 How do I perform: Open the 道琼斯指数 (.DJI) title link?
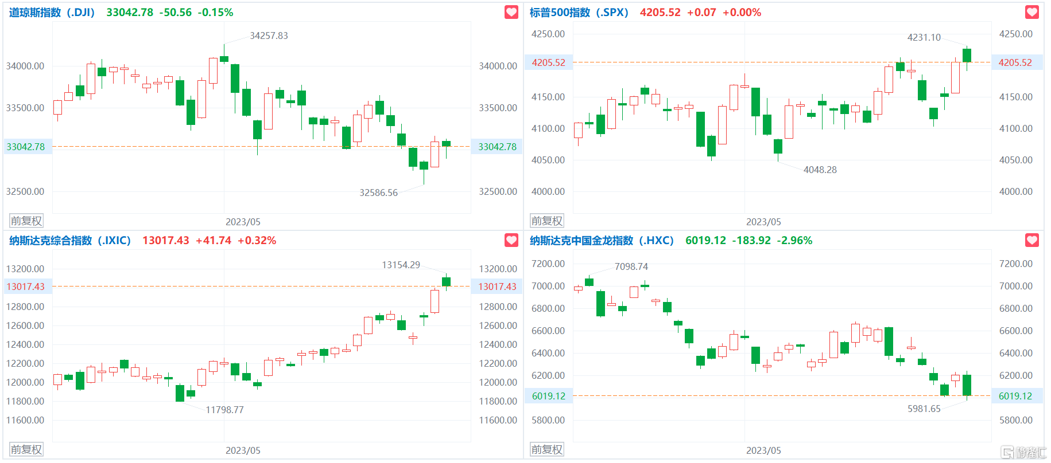52,12
